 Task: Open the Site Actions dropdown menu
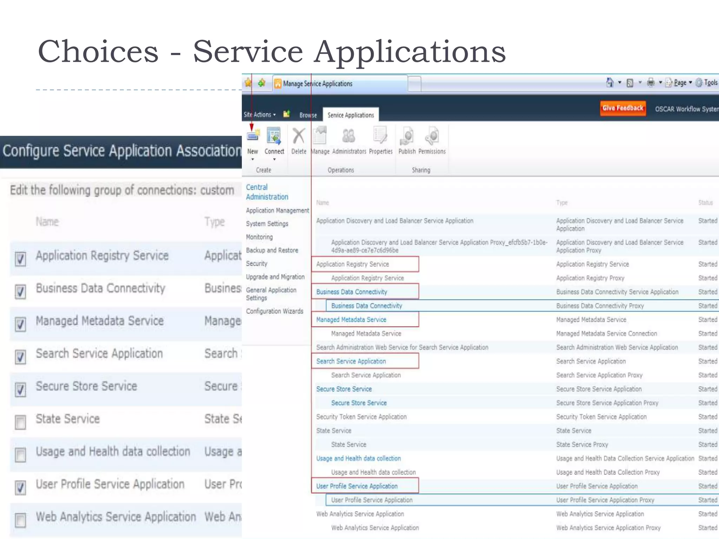[260, 115]
